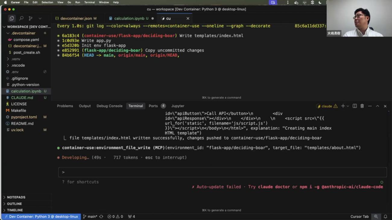392x220 pixels.
Task: Open the new terminal profile dropdown arrow
Action: [x=348, y=106]
